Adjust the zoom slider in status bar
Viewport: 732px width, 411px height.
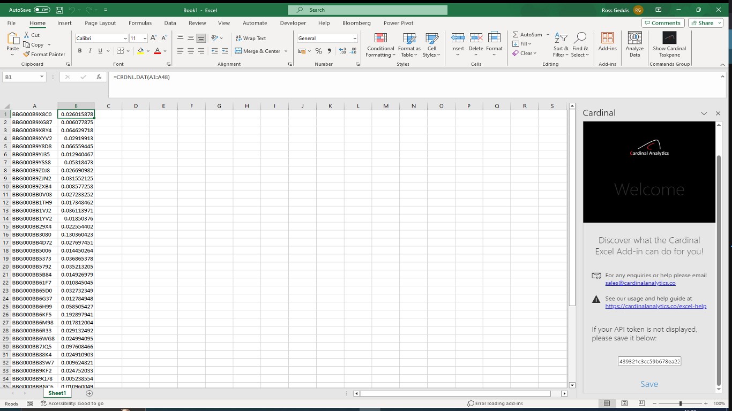point(680,404)
